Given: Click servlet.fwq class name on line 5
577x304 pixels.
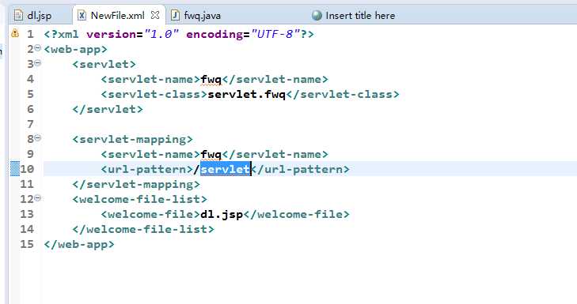Looking at the screenshot, I should 246,94.
